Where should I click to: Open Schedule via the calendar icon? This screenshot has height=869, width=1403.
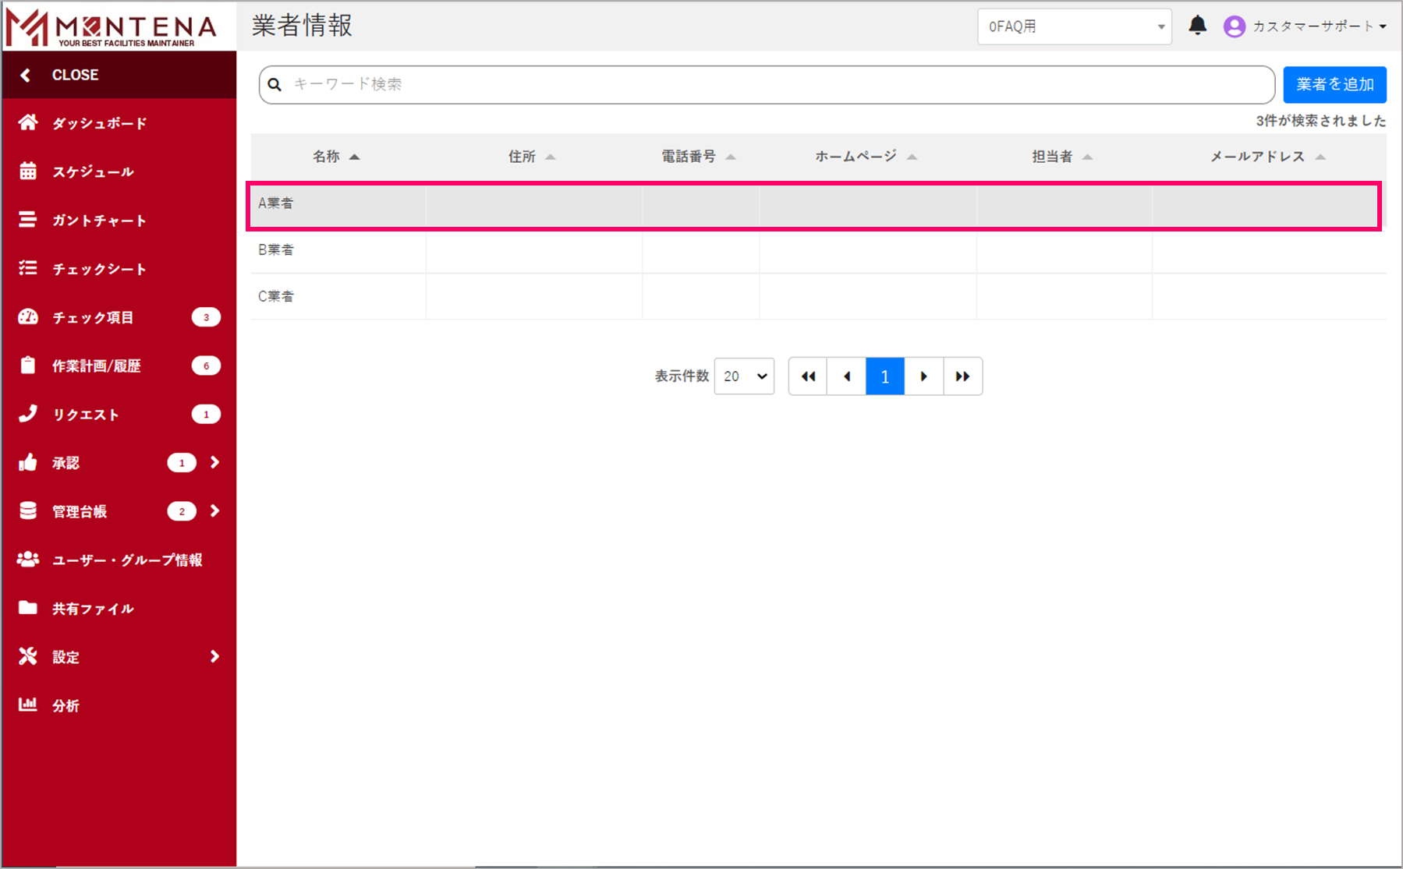[28, 171]
